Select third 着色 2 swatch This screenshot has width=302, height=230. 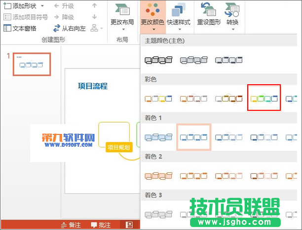229,176
